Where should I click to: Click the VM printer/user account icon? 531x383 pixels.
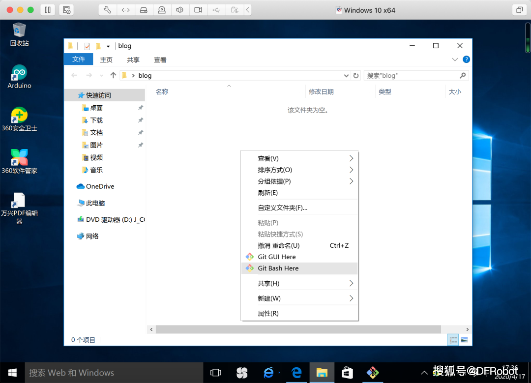tap(162, 10)
